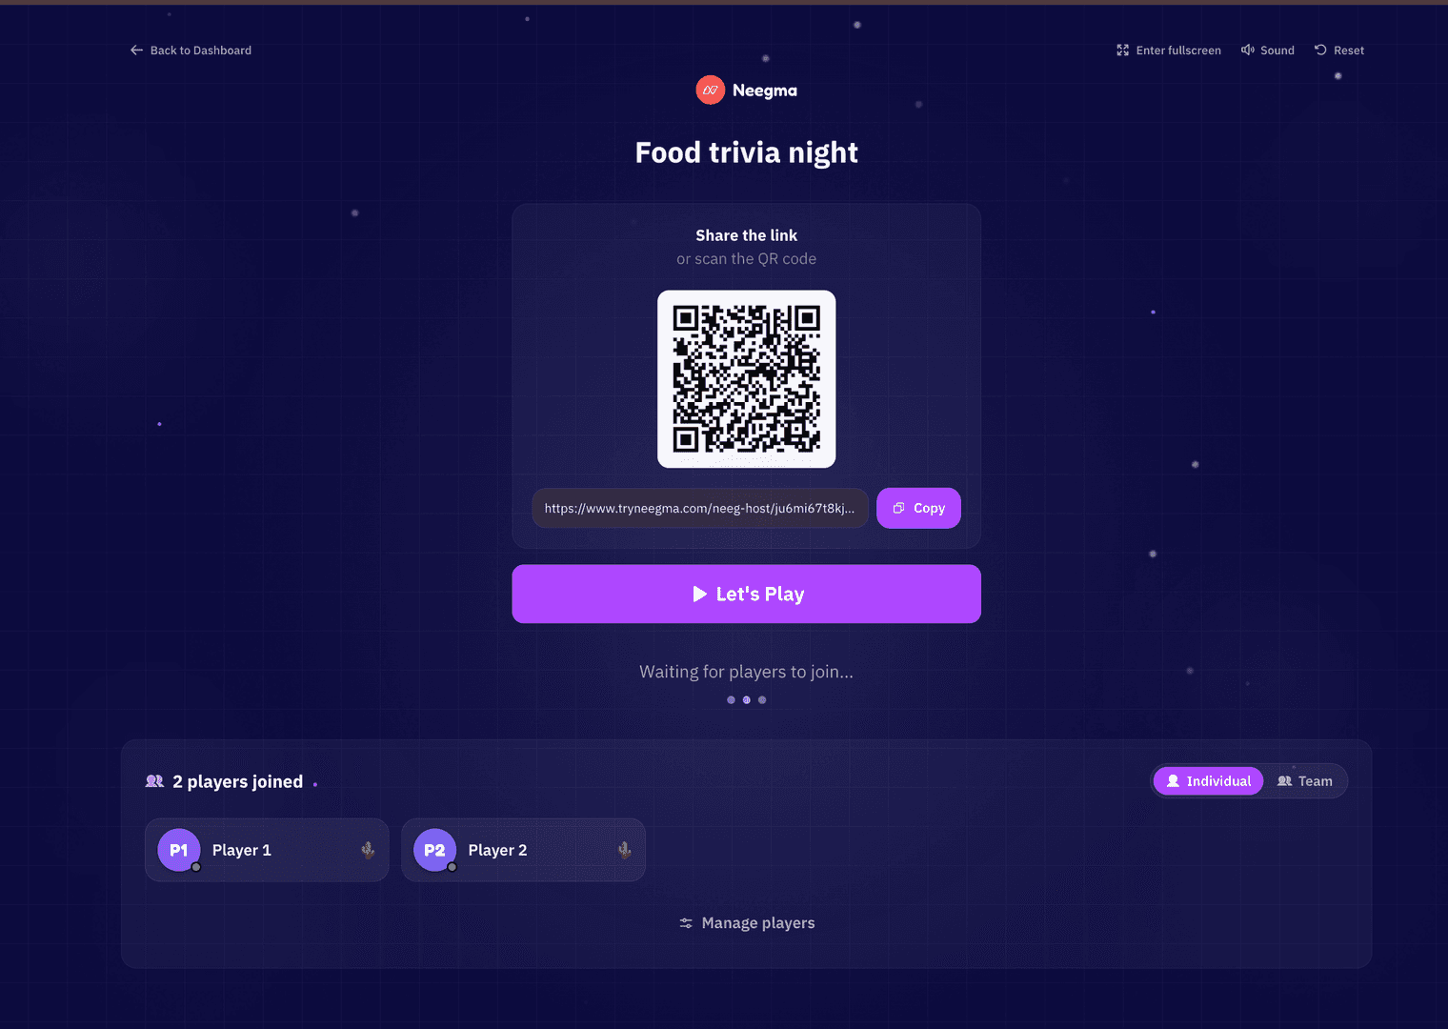
Task: Click the cactus icon on Player 2 card
Action: (624, 850)
